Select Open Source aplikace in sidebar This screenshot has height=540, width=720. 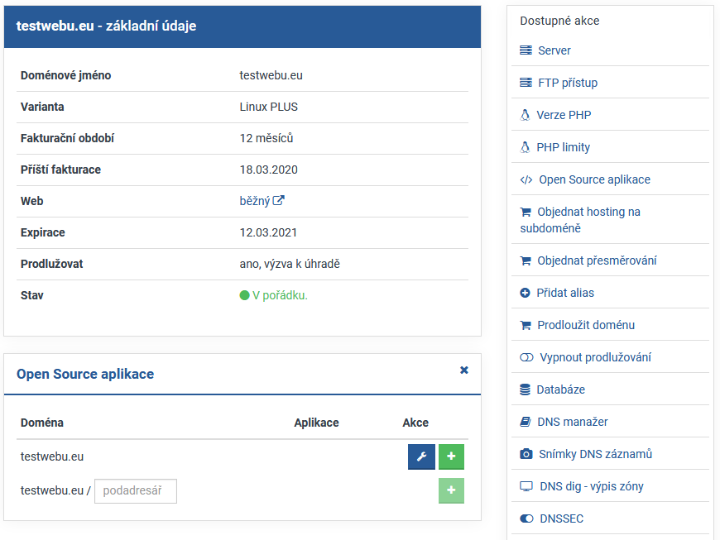tap(593, 179)
